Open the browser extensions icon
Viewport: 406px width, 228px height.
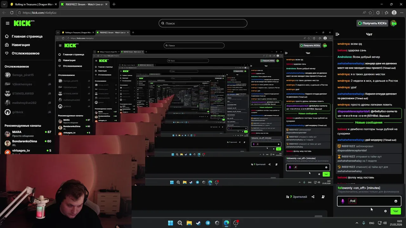378,13
